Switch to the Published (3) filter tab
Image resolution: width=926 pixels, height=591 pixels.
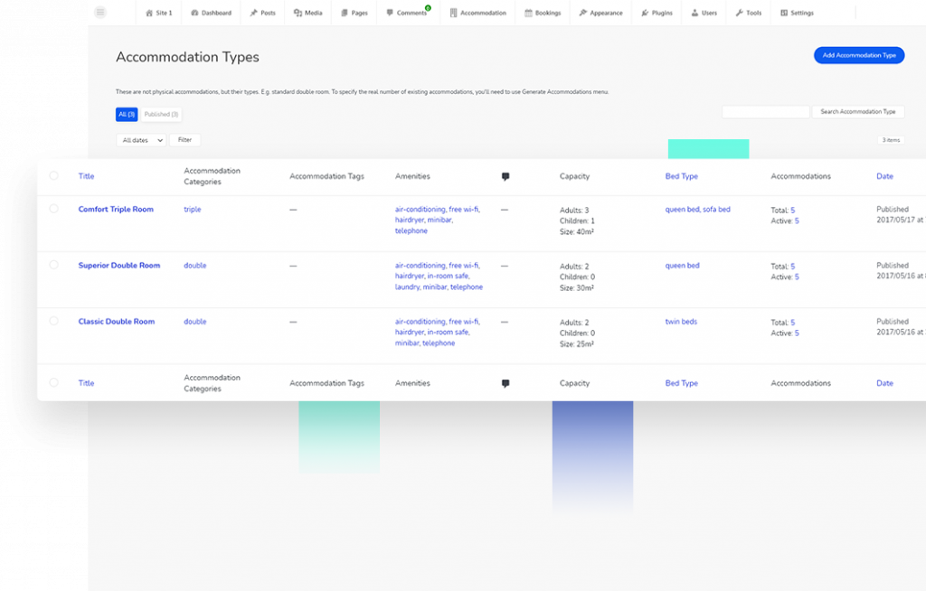(162, 114)
